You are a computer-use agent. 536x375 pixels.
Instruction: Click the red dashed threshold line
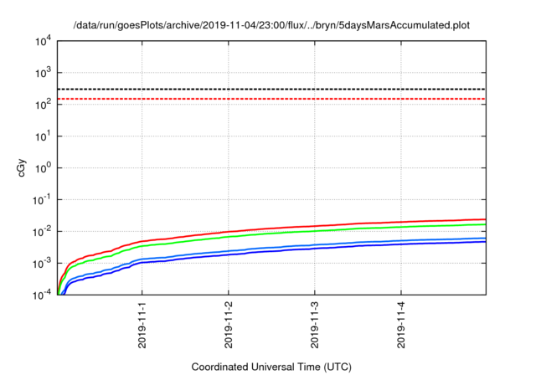(x=271, y=99)
